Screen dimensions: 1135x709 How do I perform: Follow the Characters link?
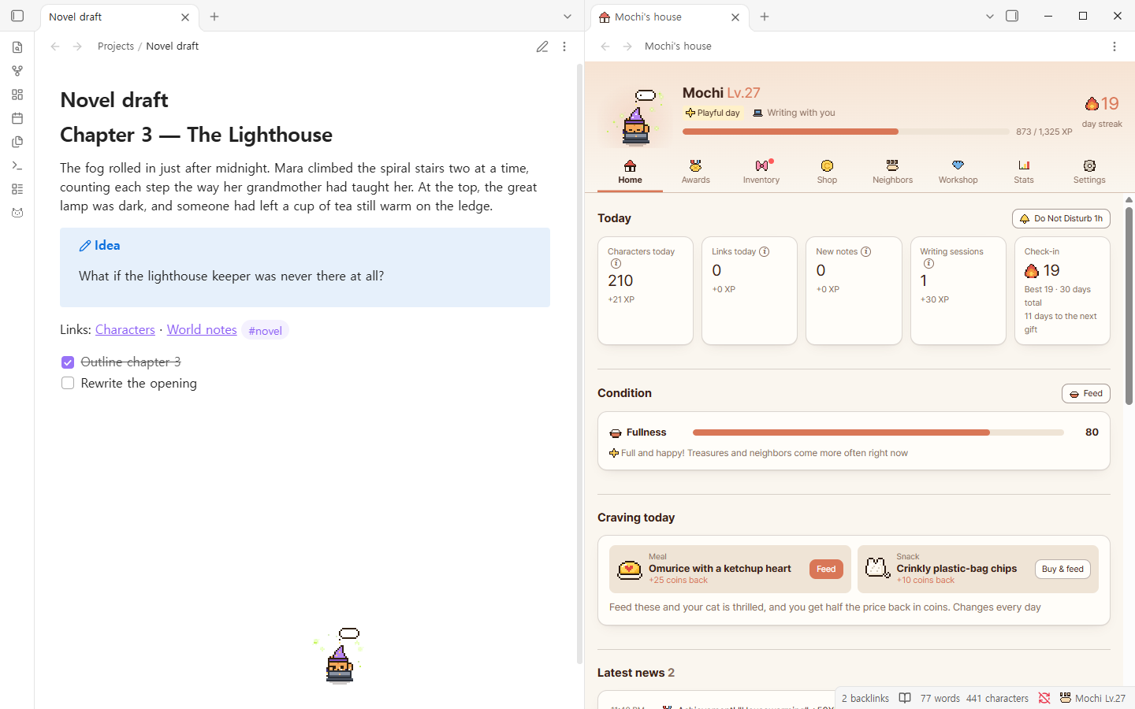(125, 329)
